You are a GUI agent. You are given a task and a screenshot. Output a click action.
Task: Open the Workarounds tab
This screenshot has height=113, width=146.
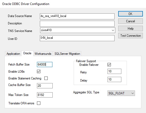click(x=43, y=54)
